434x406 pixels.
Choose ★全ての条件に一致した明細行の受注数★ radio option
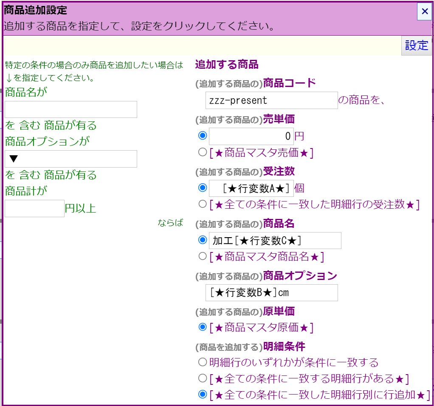pos(203,204)
